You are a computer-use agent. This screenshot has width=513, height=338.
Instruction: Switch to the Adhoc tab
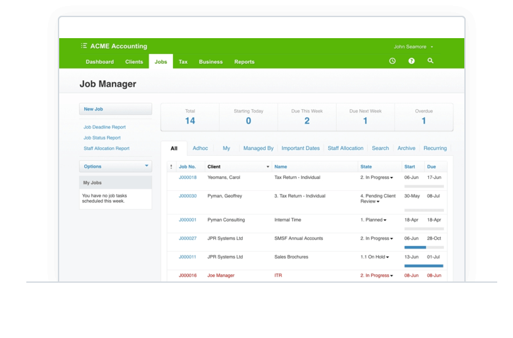coord(200,149)
